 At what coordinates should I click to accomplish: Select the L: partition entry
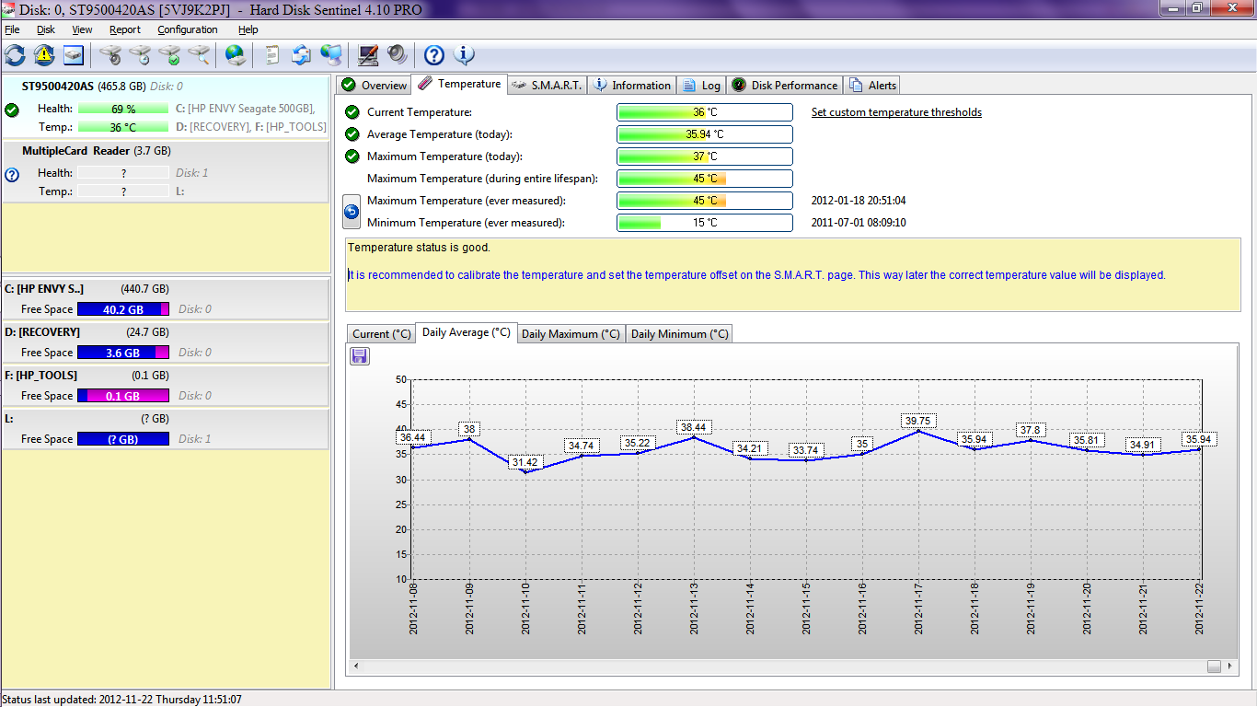166,428
